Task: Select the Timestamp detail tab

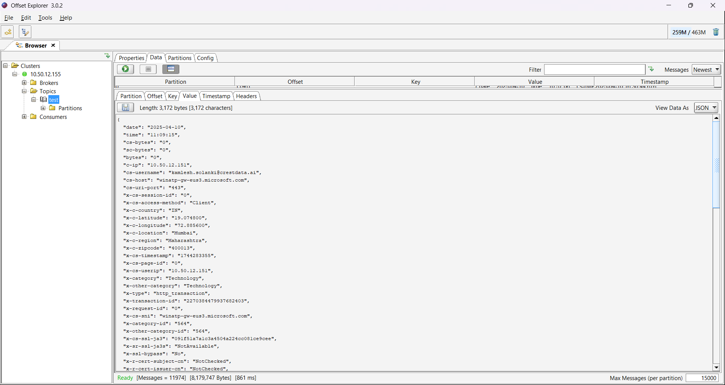Action: 216,96
